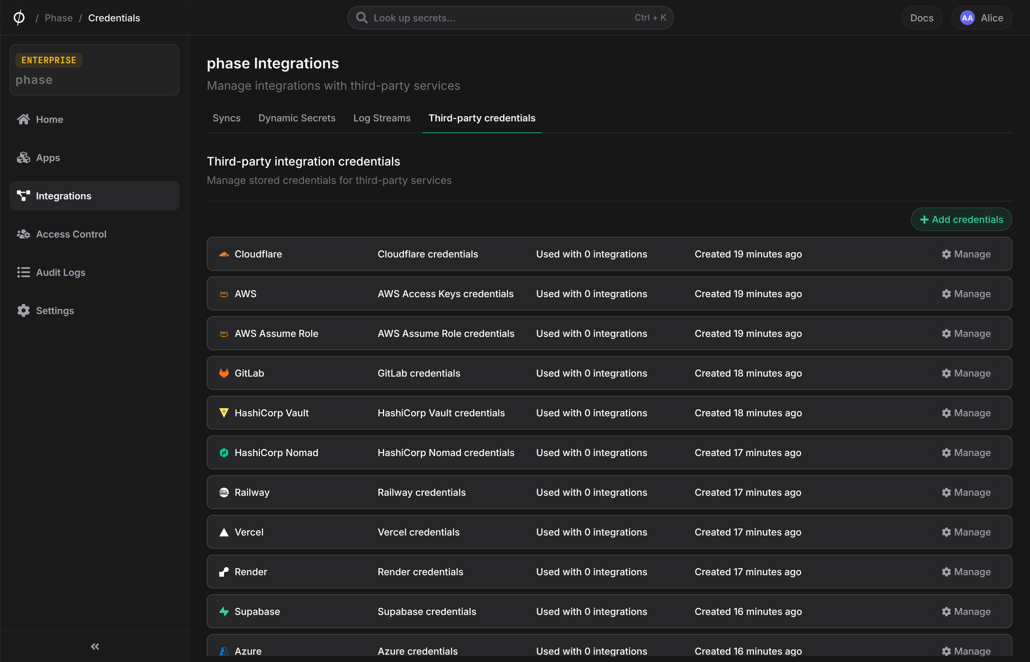This screenshot has height=662, width=1030.
Task: Click the Settings gear icon in sidebar
Action: (23, 310)
